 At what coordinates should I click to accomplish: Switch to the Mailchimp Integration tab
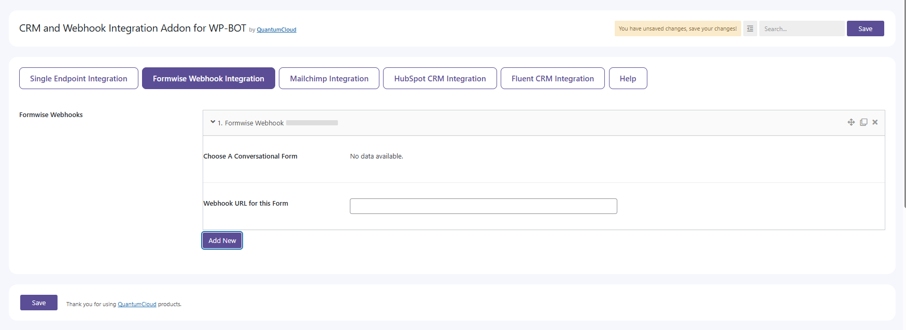329,78
